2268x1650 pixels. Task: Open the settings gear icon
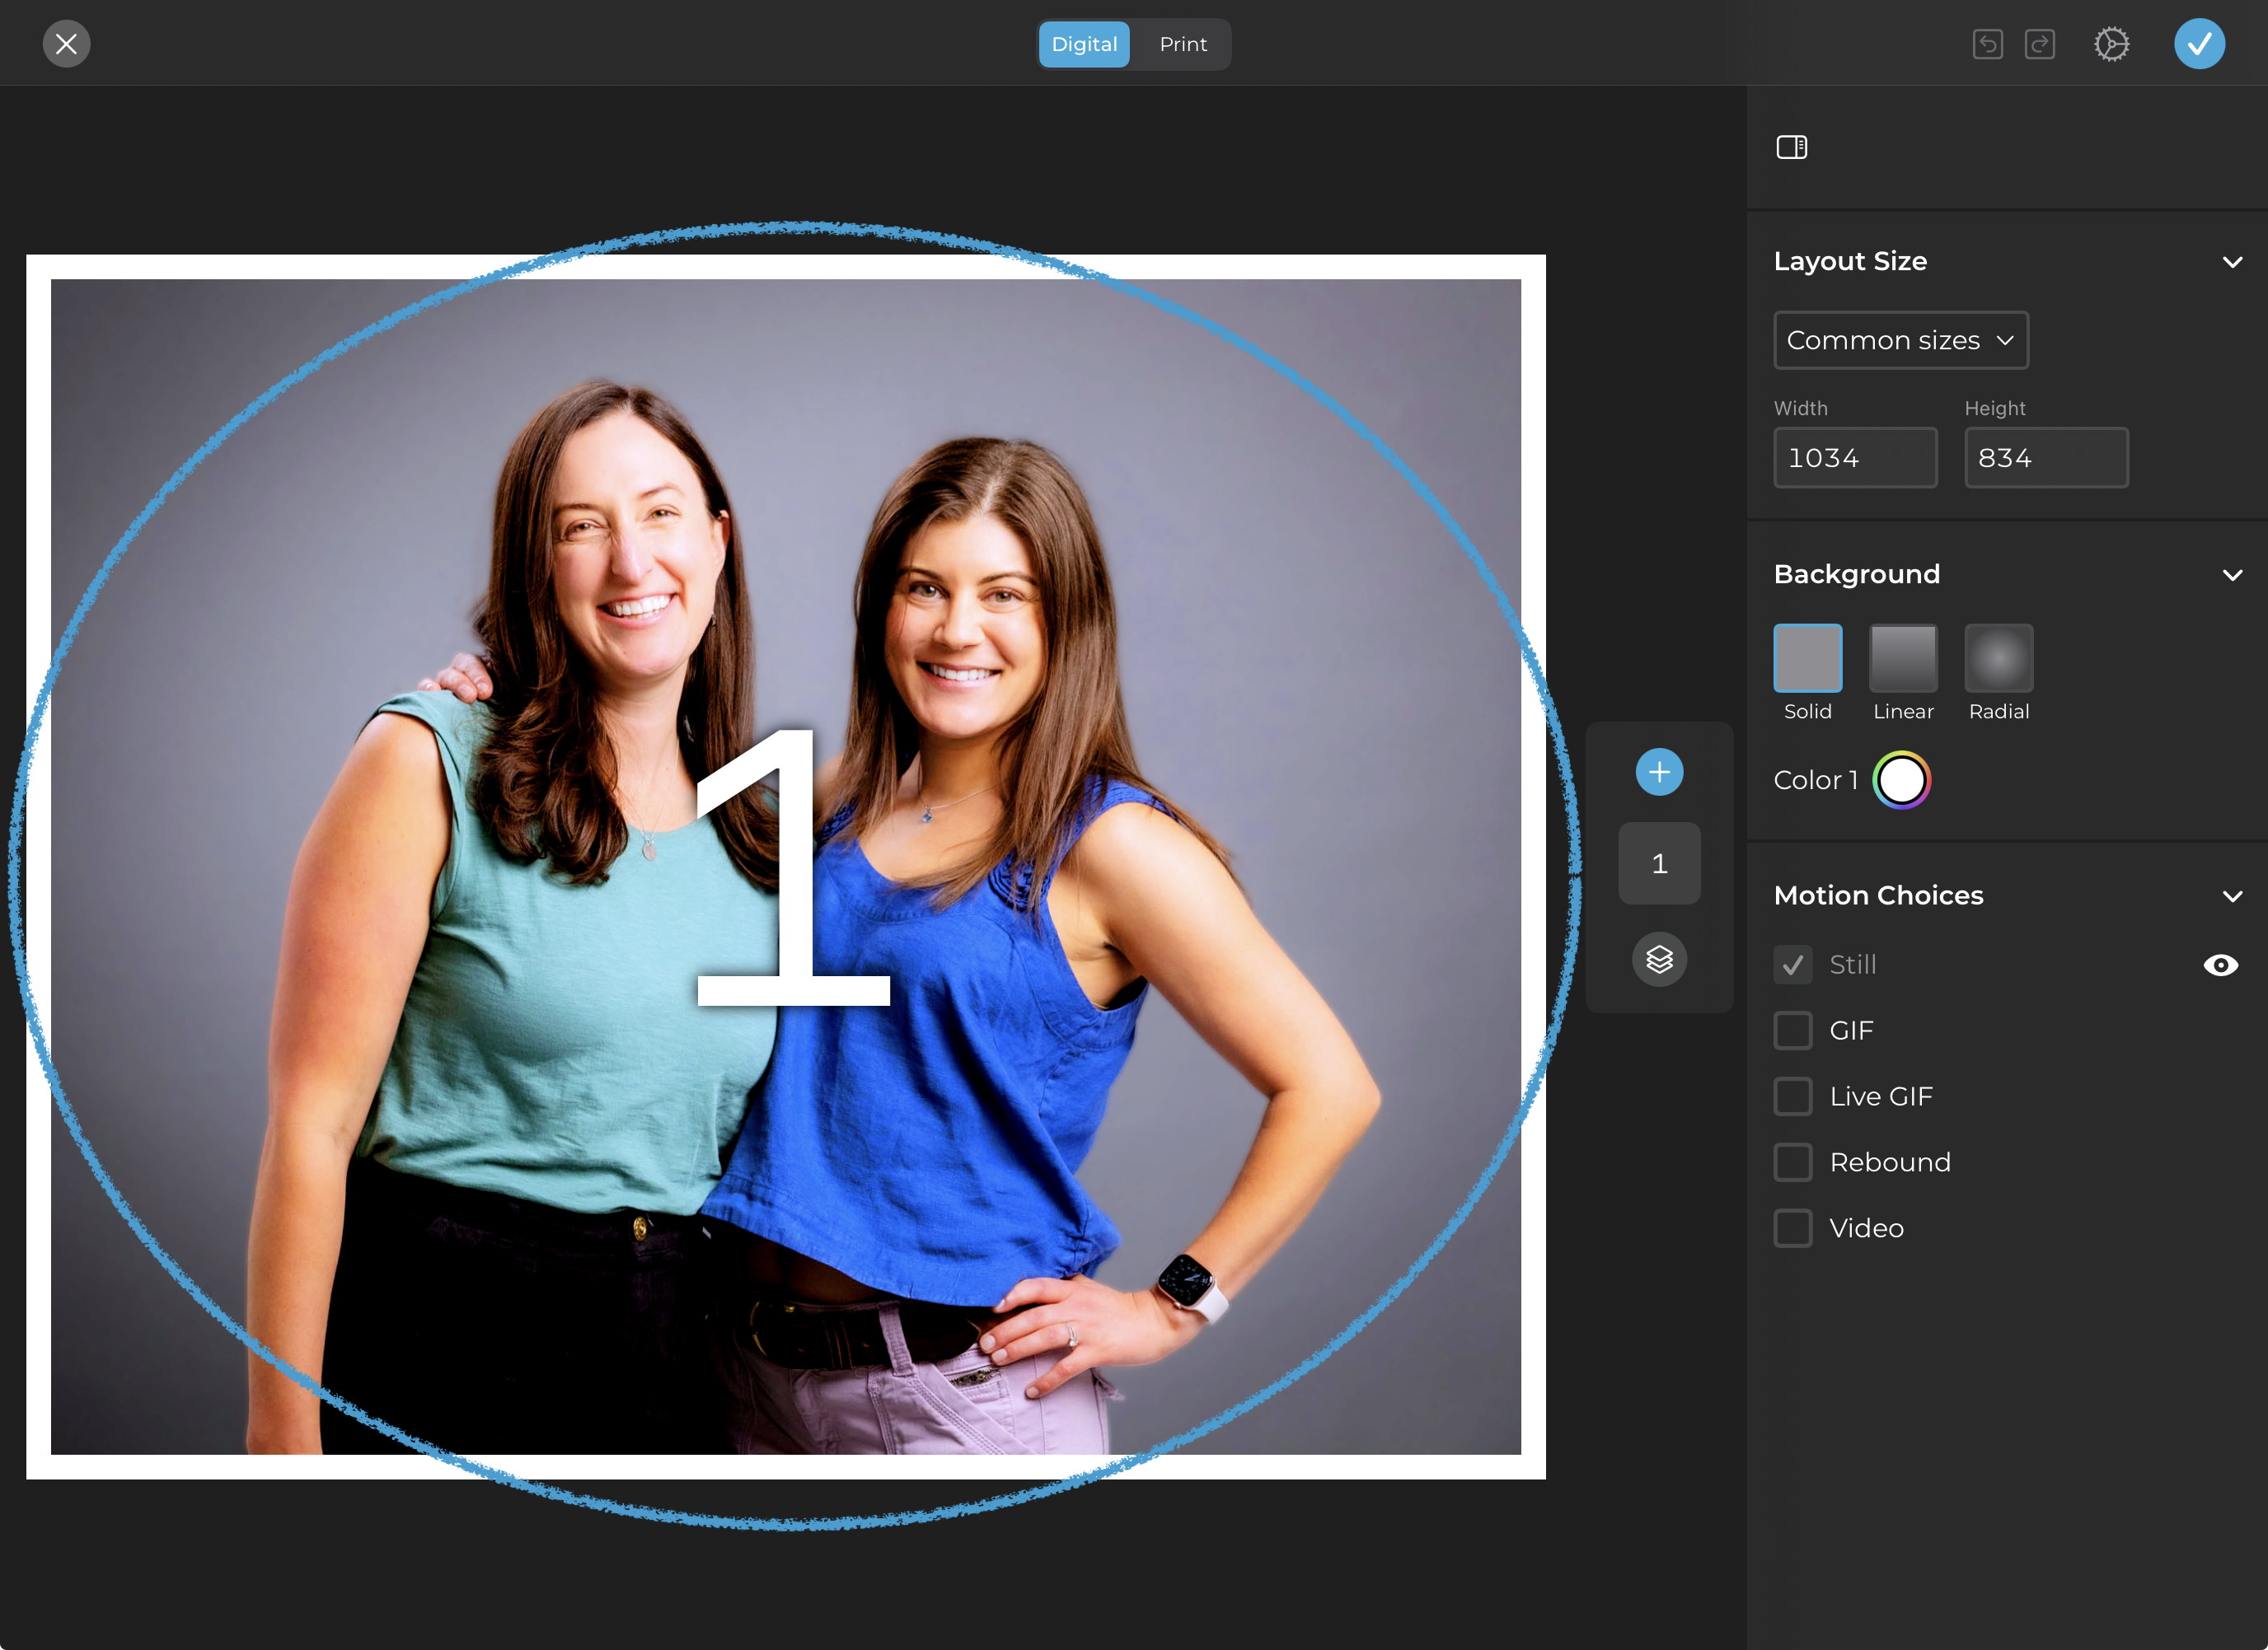click(x=2111, y=44)
